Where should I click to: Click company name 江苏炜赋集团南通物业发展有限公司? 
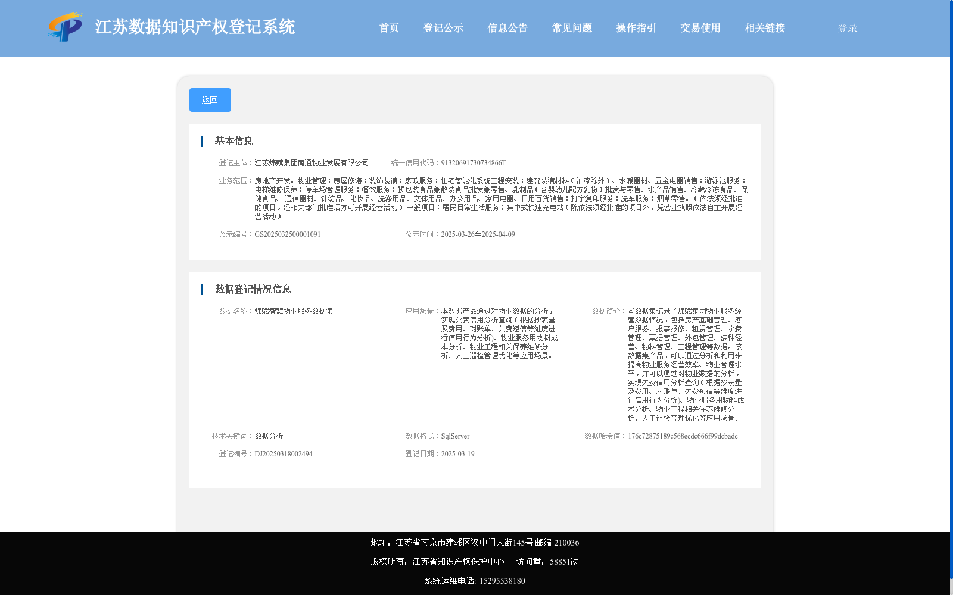click(x=312, y=163)
